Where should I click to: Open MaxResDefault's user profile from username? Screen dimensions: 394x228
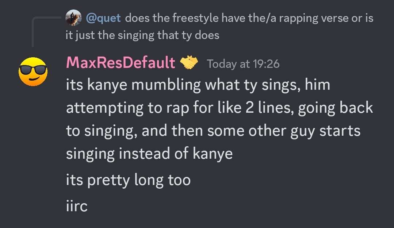pos(121,63)
